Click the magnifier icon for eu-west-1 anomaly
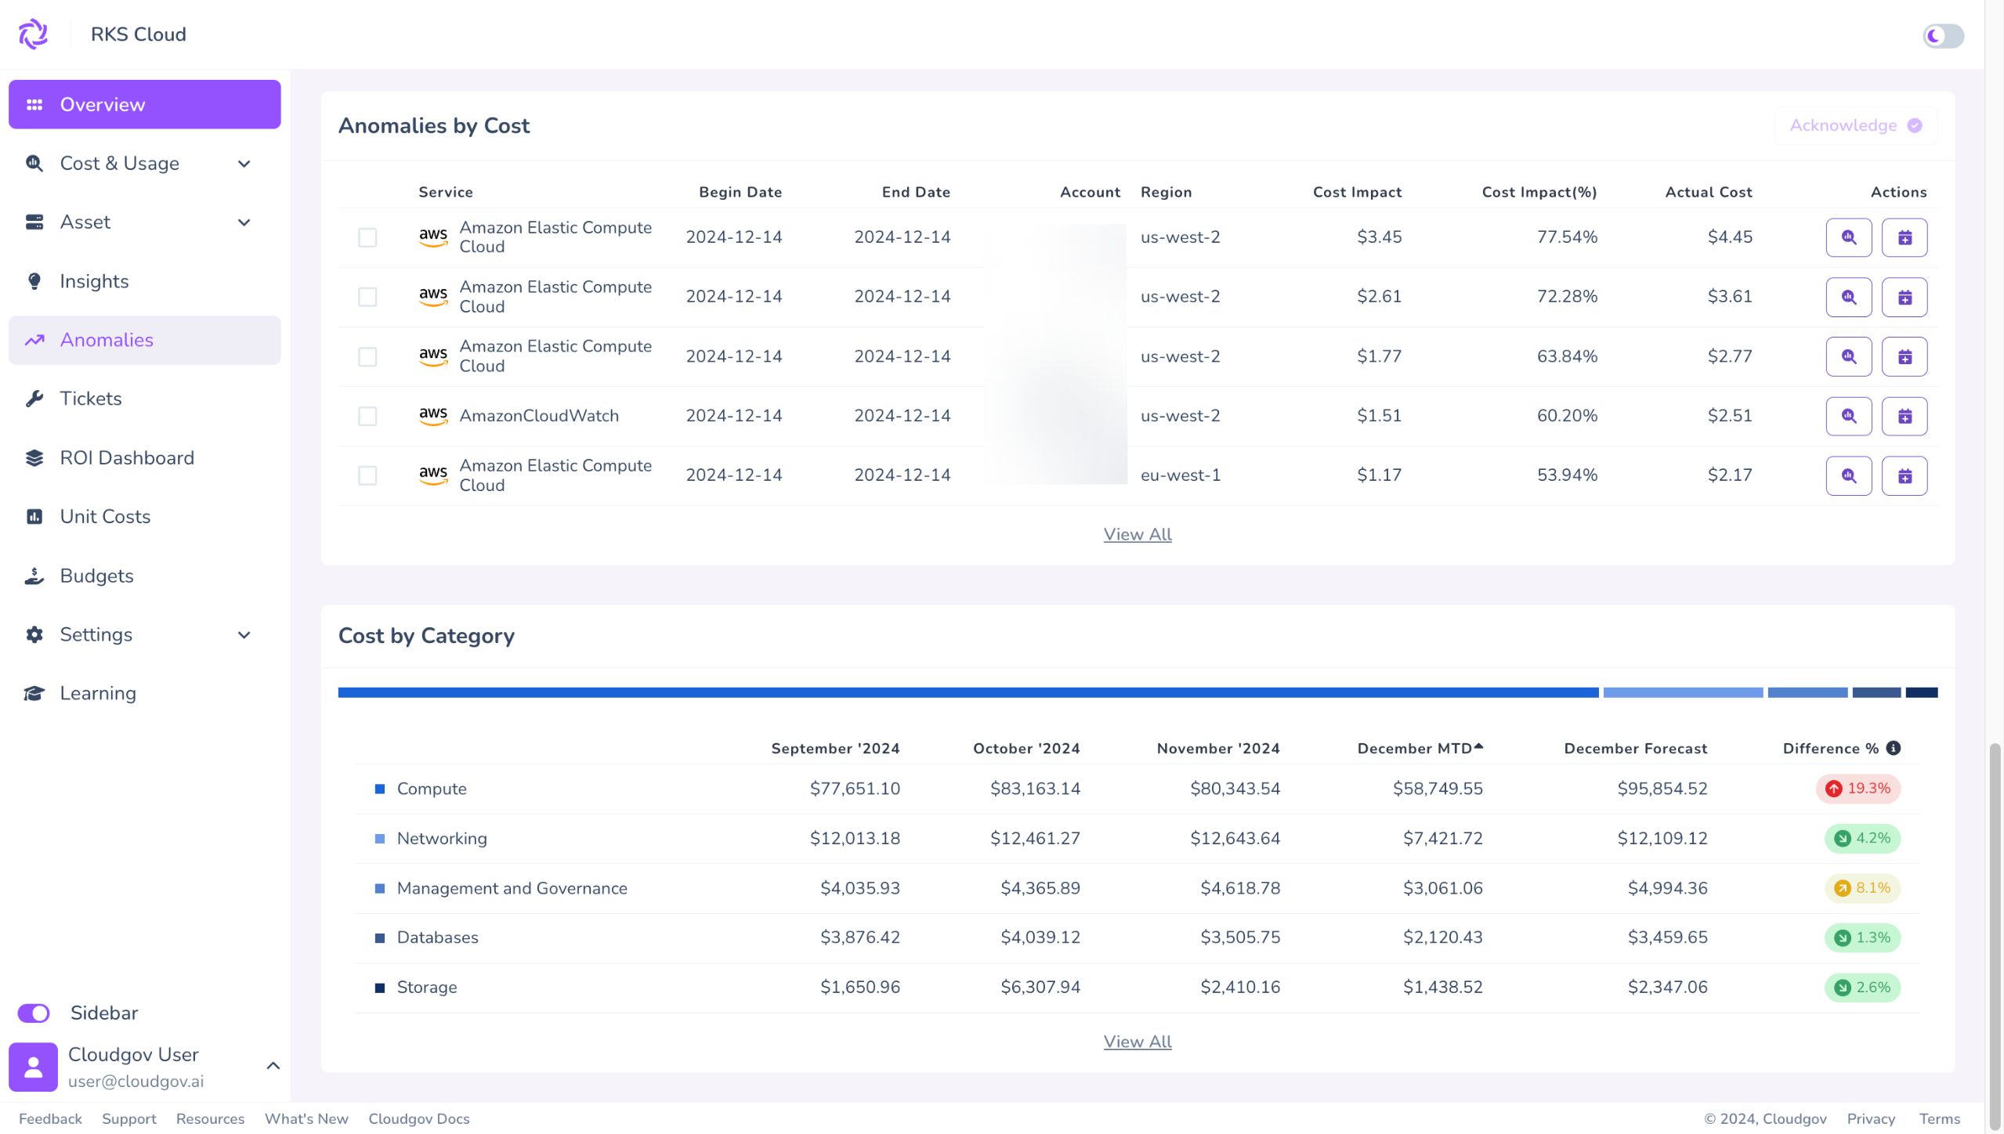Screen dimensions: 2004x1134 (1848, 475)
